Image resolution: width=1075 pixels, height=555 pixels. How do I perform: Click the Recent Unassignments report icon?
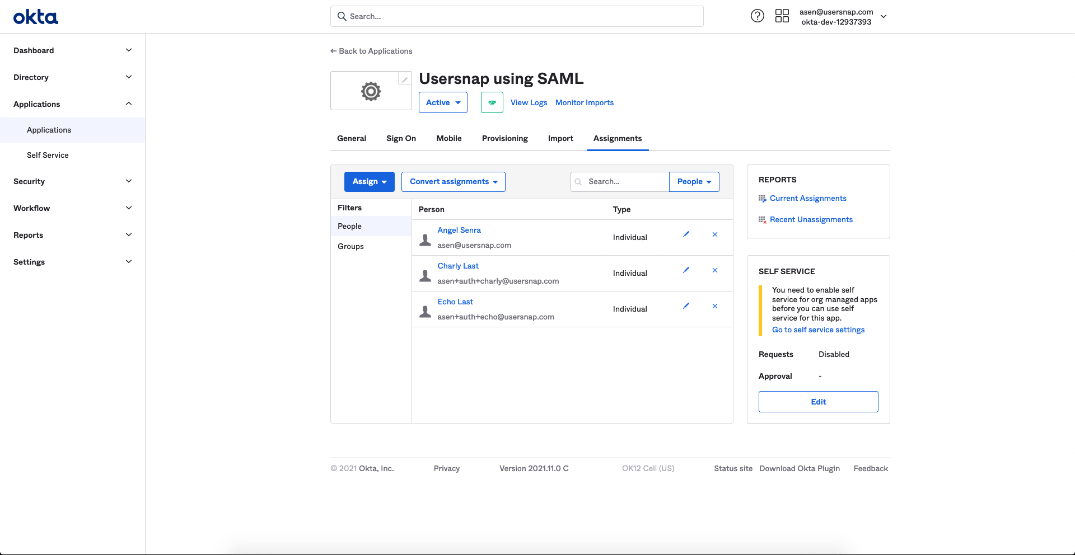pos(763,220)
